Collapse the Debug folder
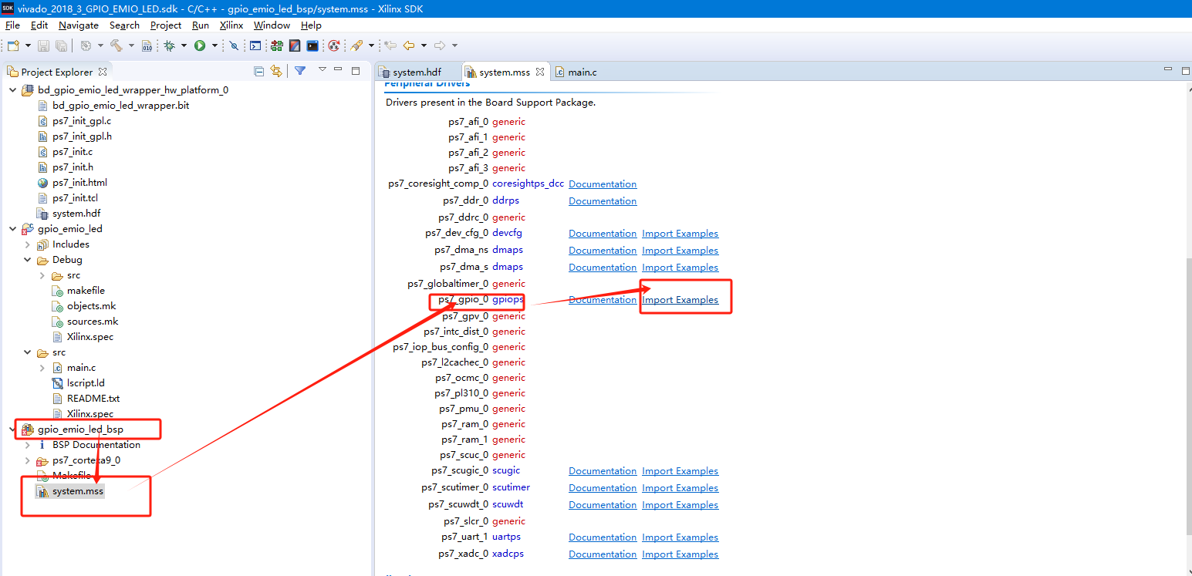This screenshot has height=576, width=1192. coord(28,260)
